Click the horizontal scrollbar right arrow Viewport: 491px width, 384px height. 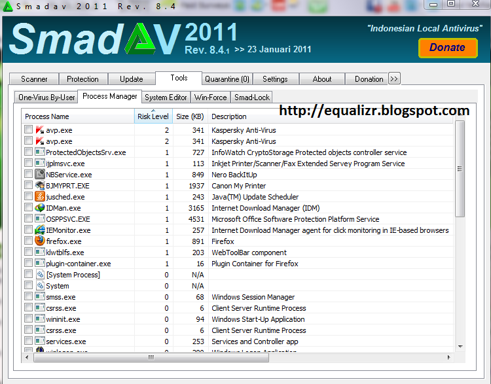pos(448,357)
